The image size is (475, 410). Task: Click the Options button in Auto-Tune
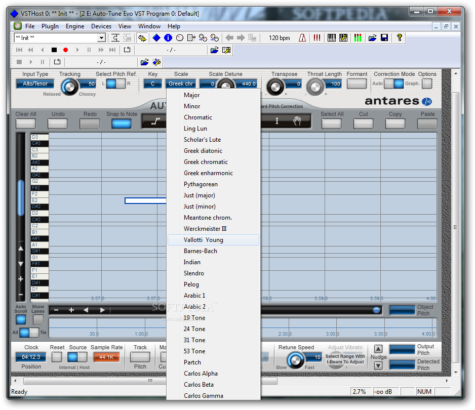click(427, 84)
